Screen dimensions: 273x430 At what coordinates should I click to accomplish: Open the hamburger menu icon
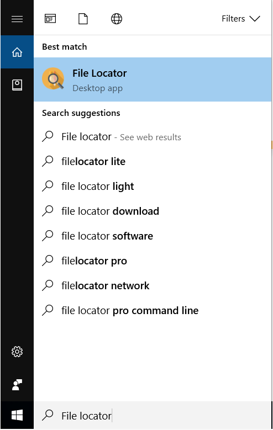coord(17,19)
